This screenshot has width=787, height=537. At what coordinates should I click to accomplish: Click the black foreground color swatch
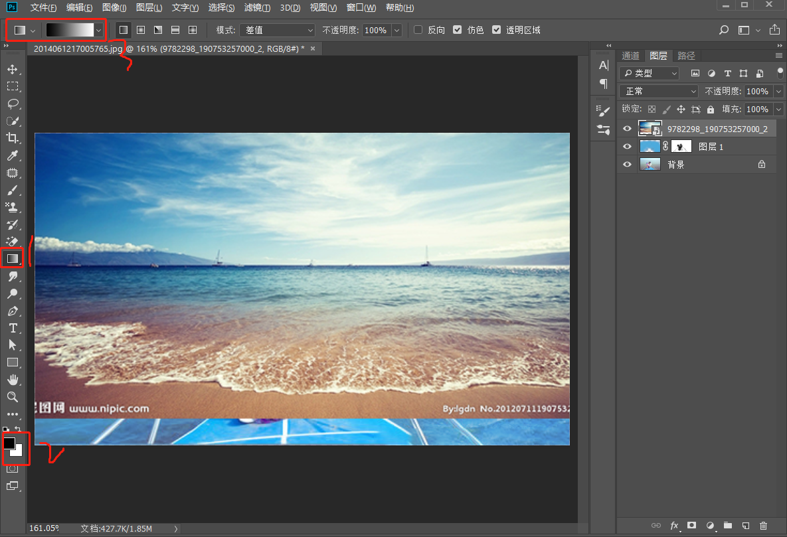(x=9, y=443)
